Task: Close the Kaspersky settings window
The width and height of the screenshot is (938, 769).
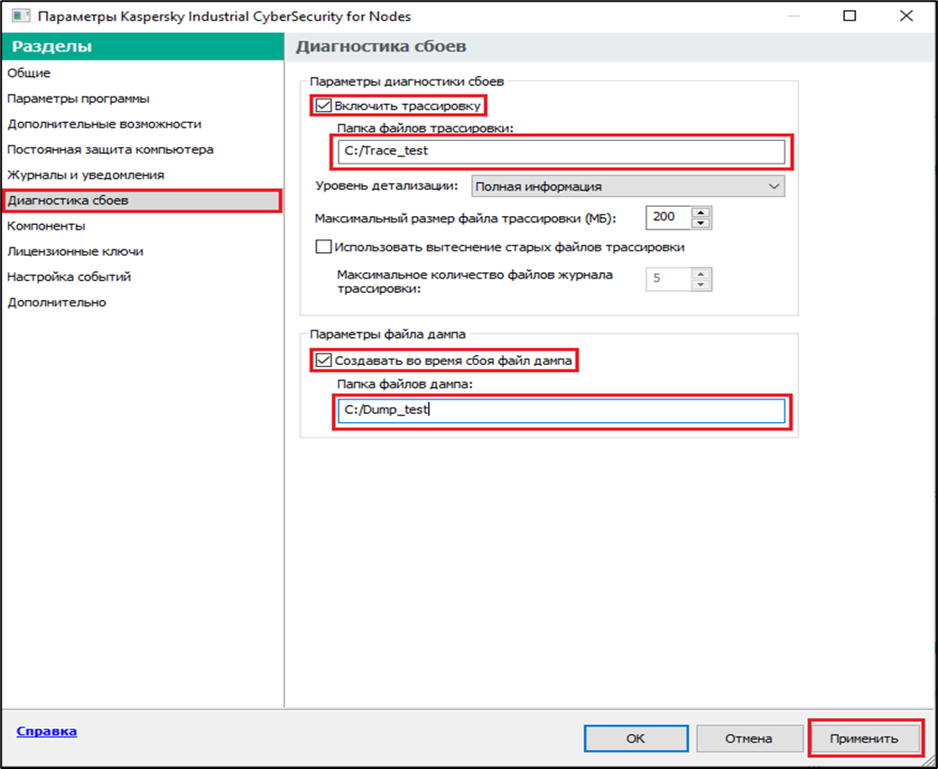Action: tap(906, 16)
